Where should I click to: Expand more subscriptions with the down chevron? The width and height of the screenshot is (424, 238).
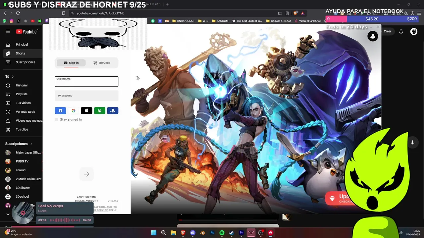click(x=8, y=214)
